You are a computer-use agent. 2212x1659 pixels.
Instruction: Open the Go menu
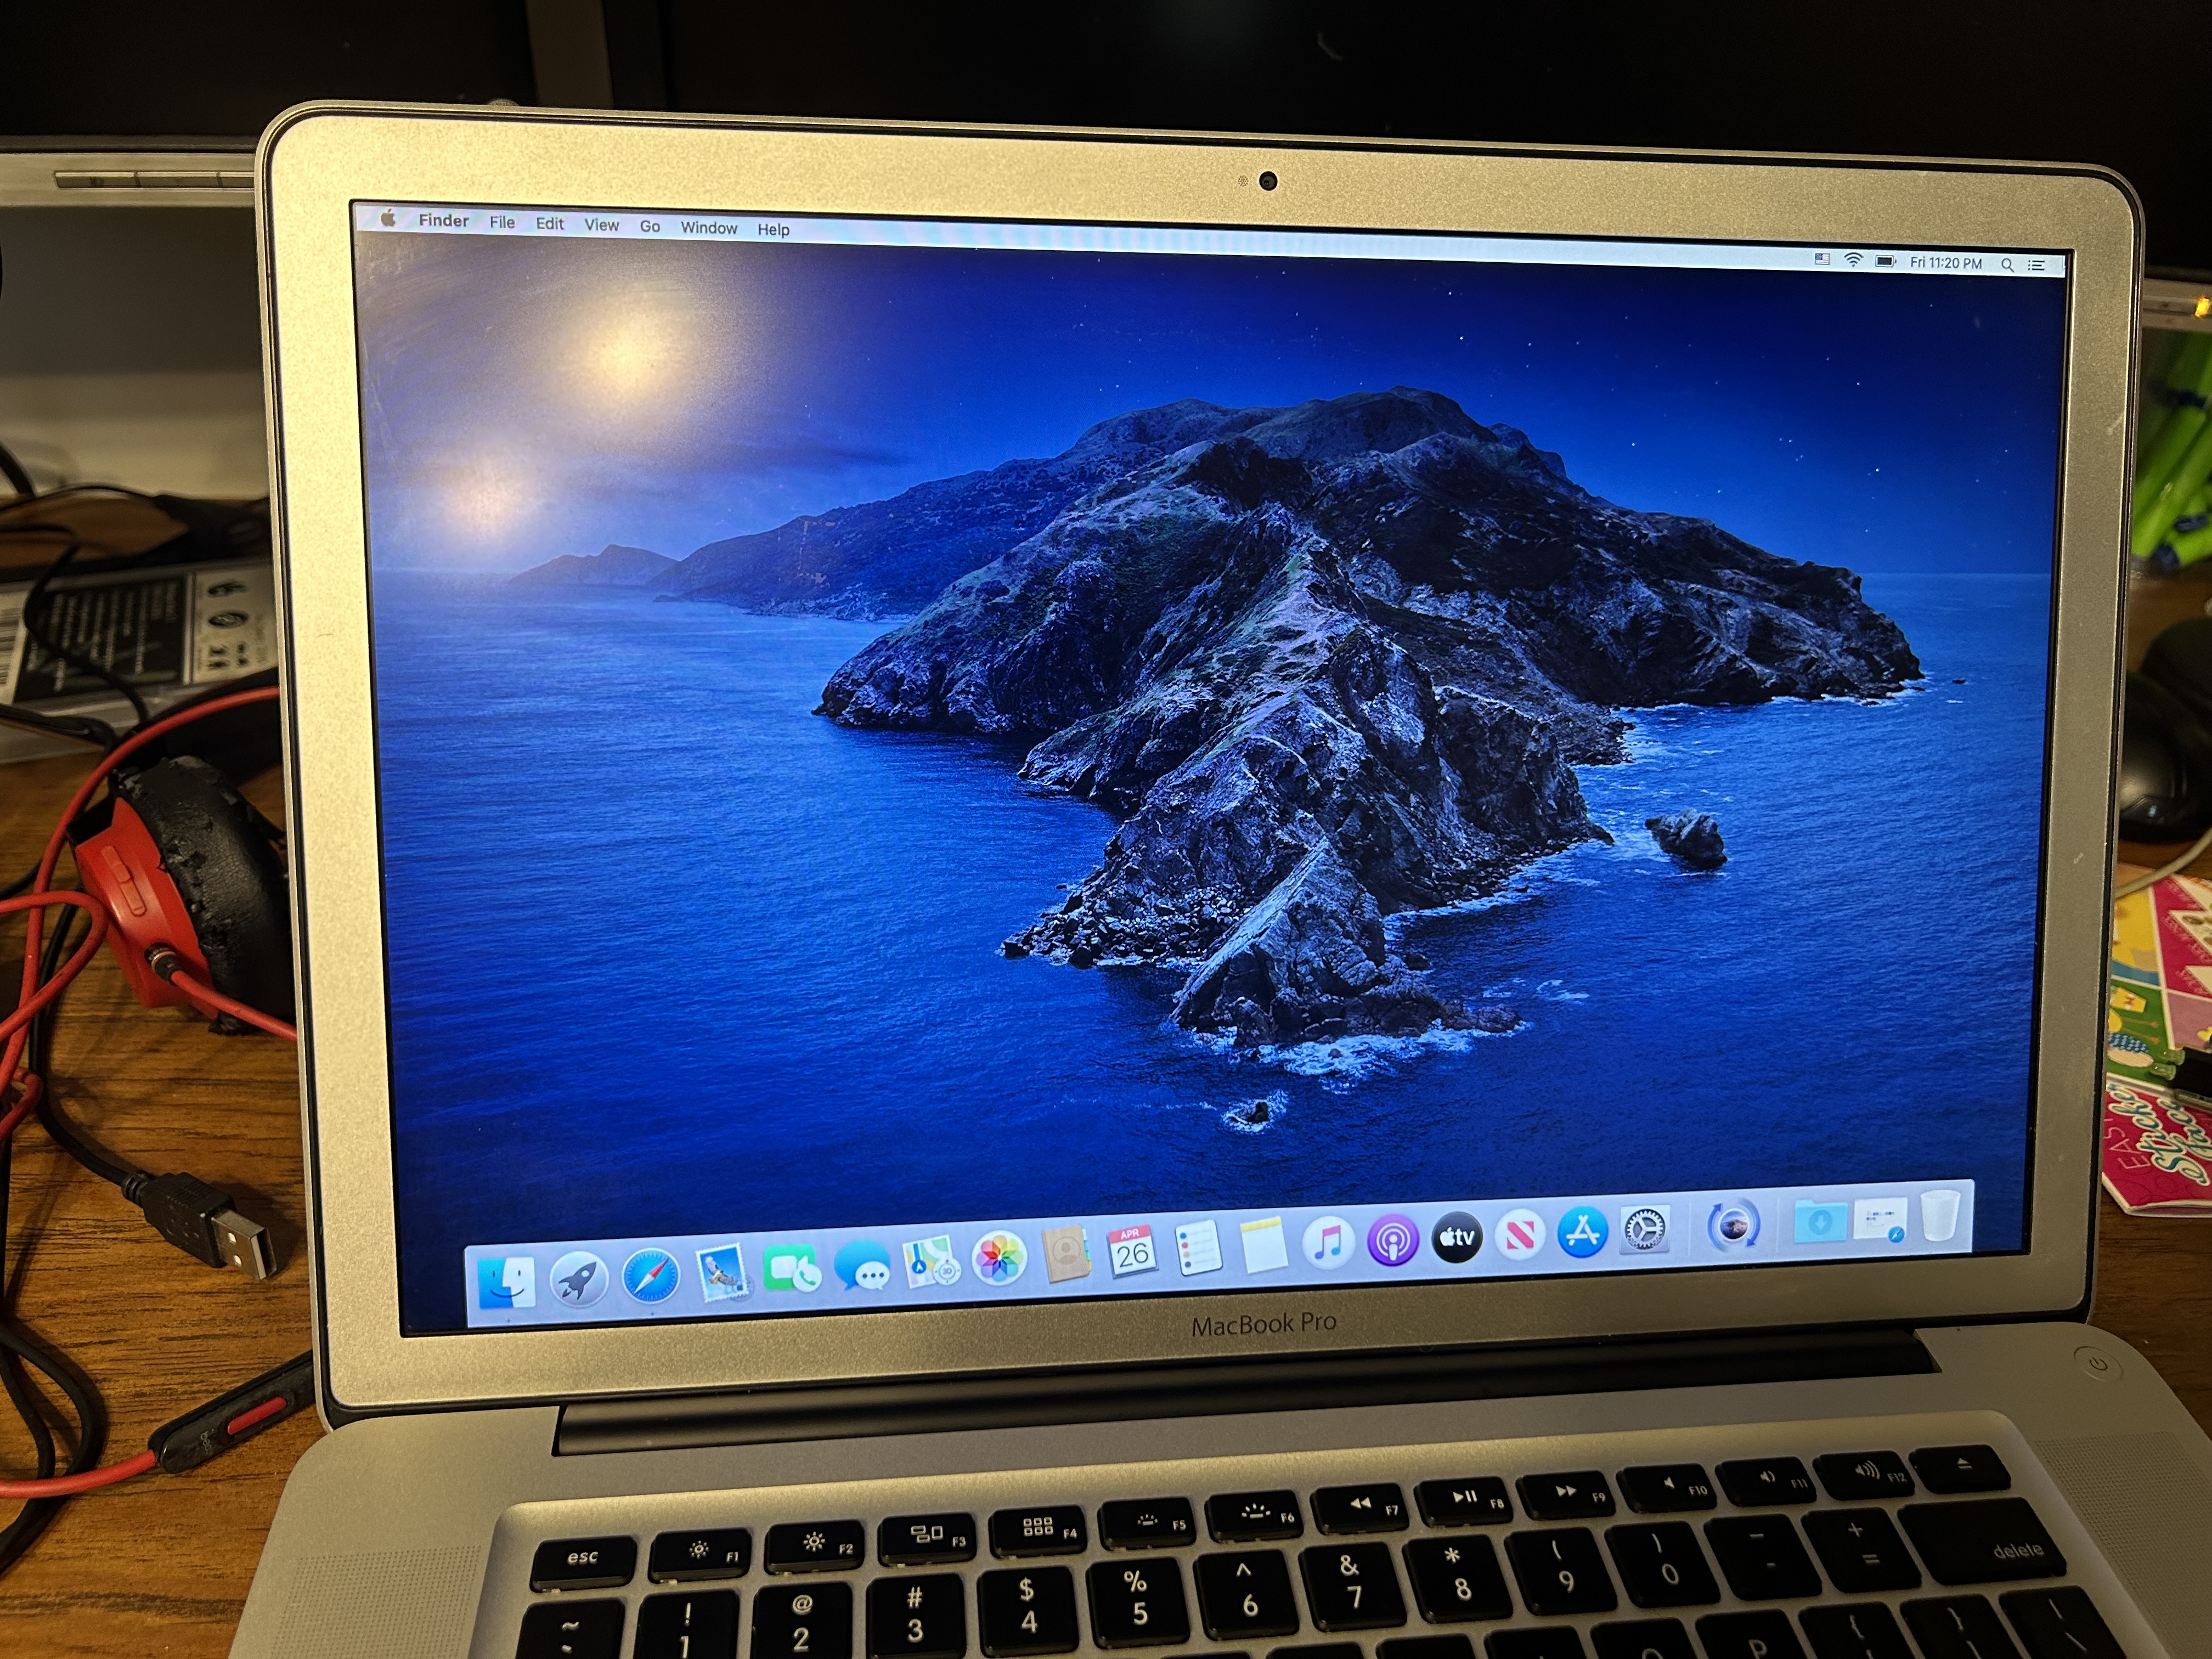point(650,227)
